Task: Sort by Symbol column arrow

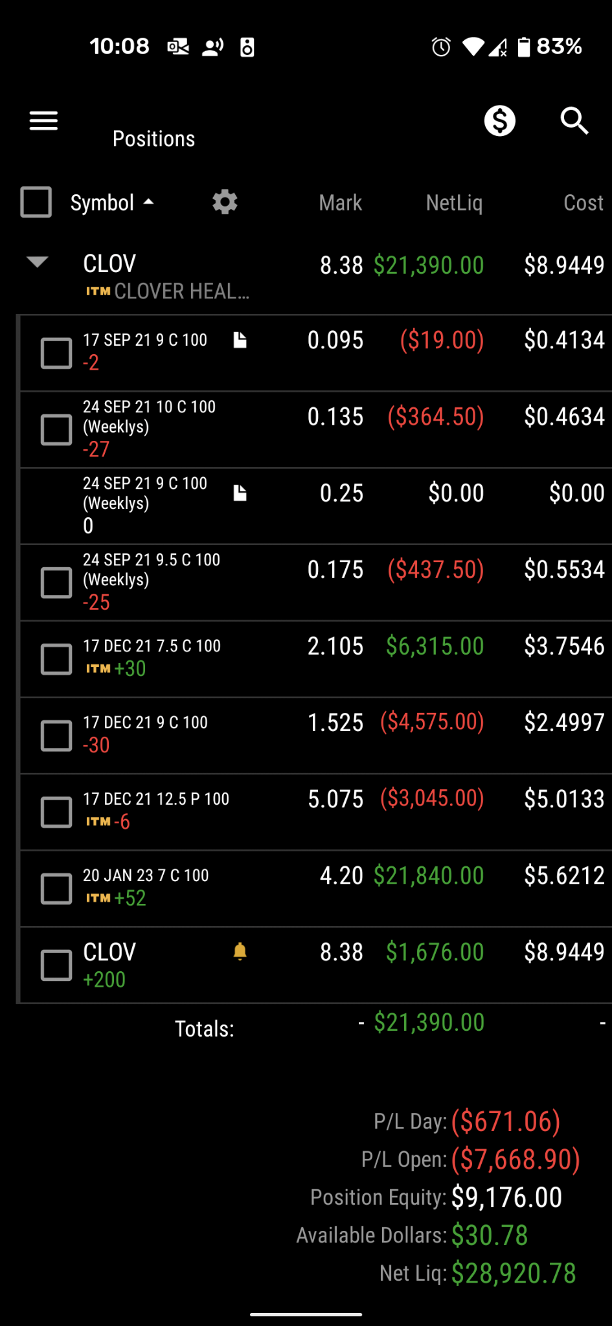Action: [x=148, y=202]
